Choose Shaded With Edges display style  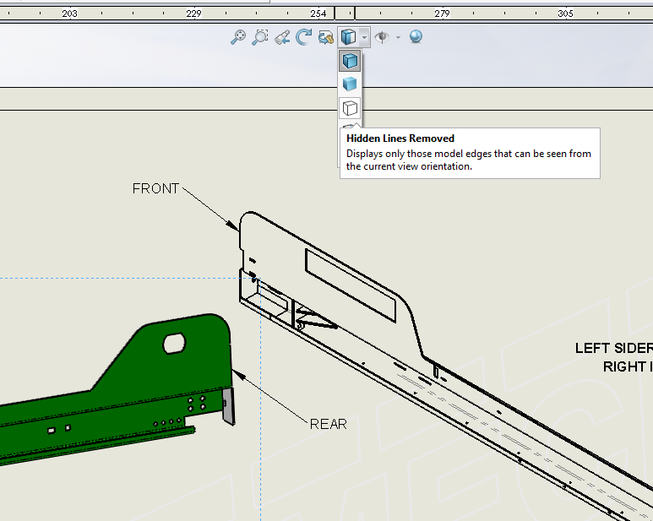point(350,61)
